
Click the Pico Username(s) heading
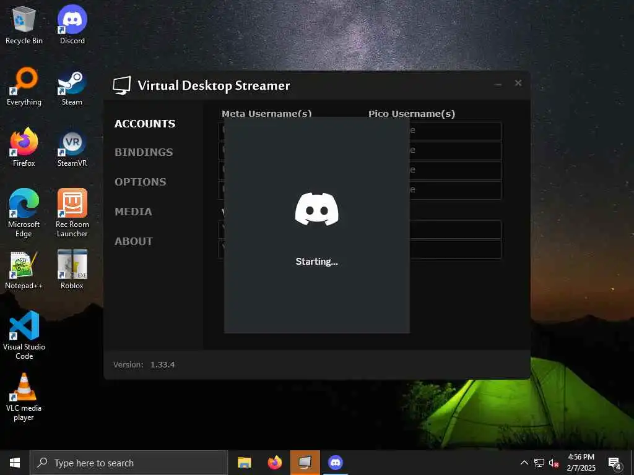pyautogui.click(x=412, y=114)
